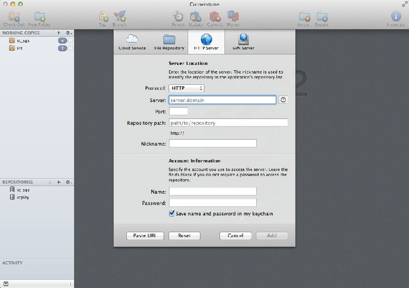Select the xt_sgs repository
Screen dimensions: 409x288
(x=23, y=190)
